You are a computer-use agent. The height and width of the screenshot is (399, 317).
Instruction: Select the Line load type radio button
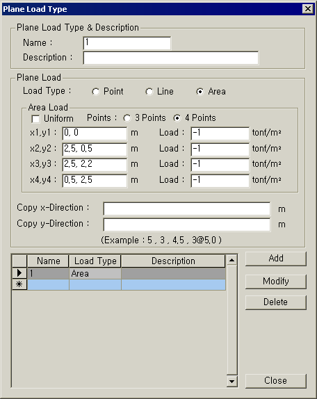pyautogui.click(x=149, y=92)
